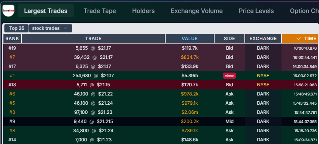This screenshot has width=319, height=144.
Task: Sort by the TRADE column header
Action: click(x=93, y=39)
